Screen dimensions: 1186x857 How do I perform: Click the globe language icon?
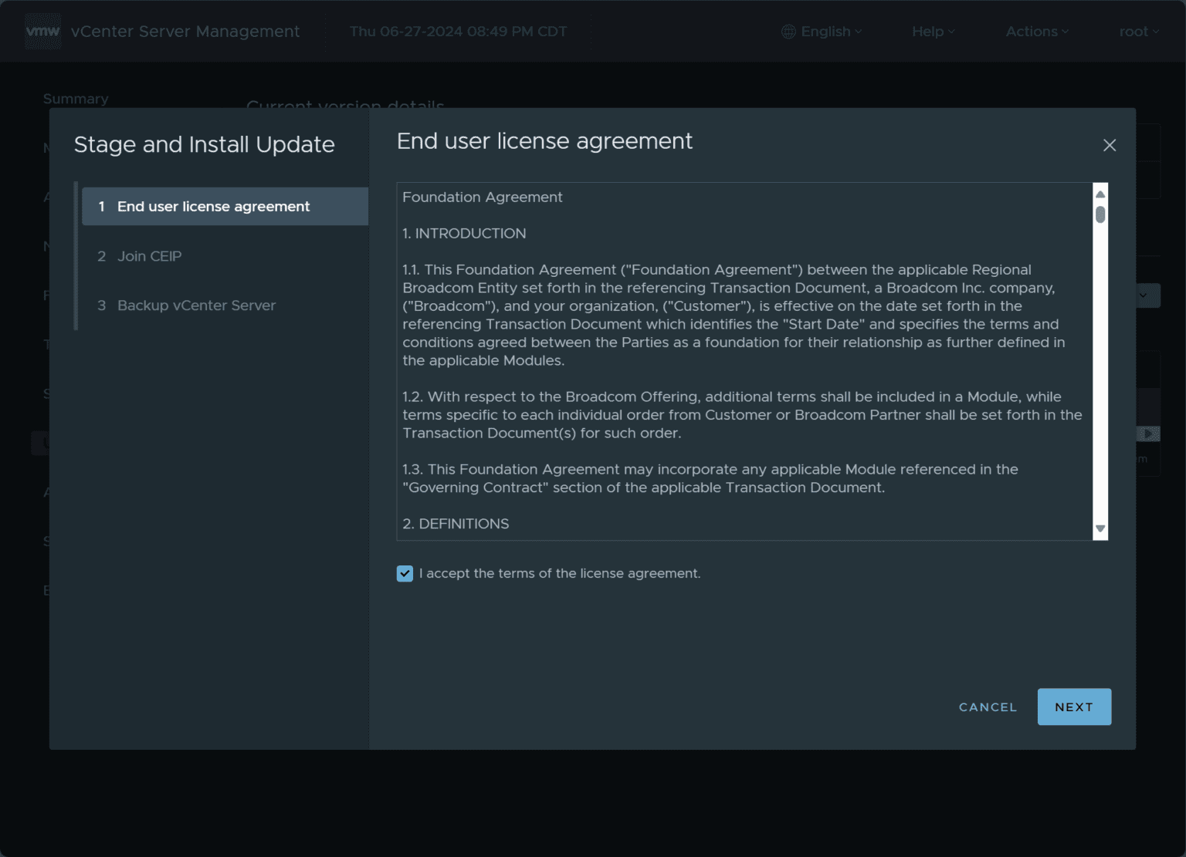[x=788, y=32]
